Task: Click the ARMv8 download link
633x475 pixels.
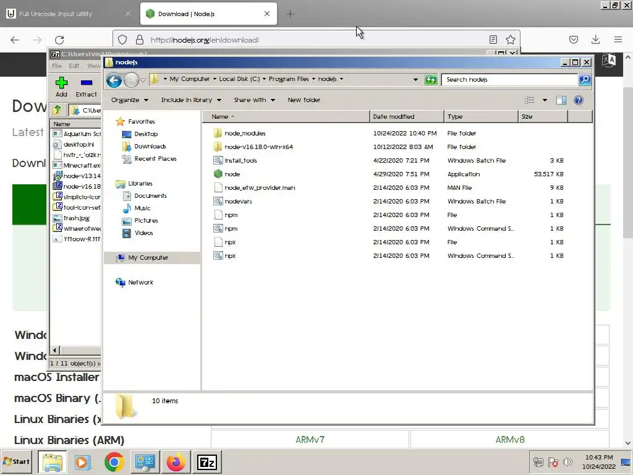Action: [510, 440]
